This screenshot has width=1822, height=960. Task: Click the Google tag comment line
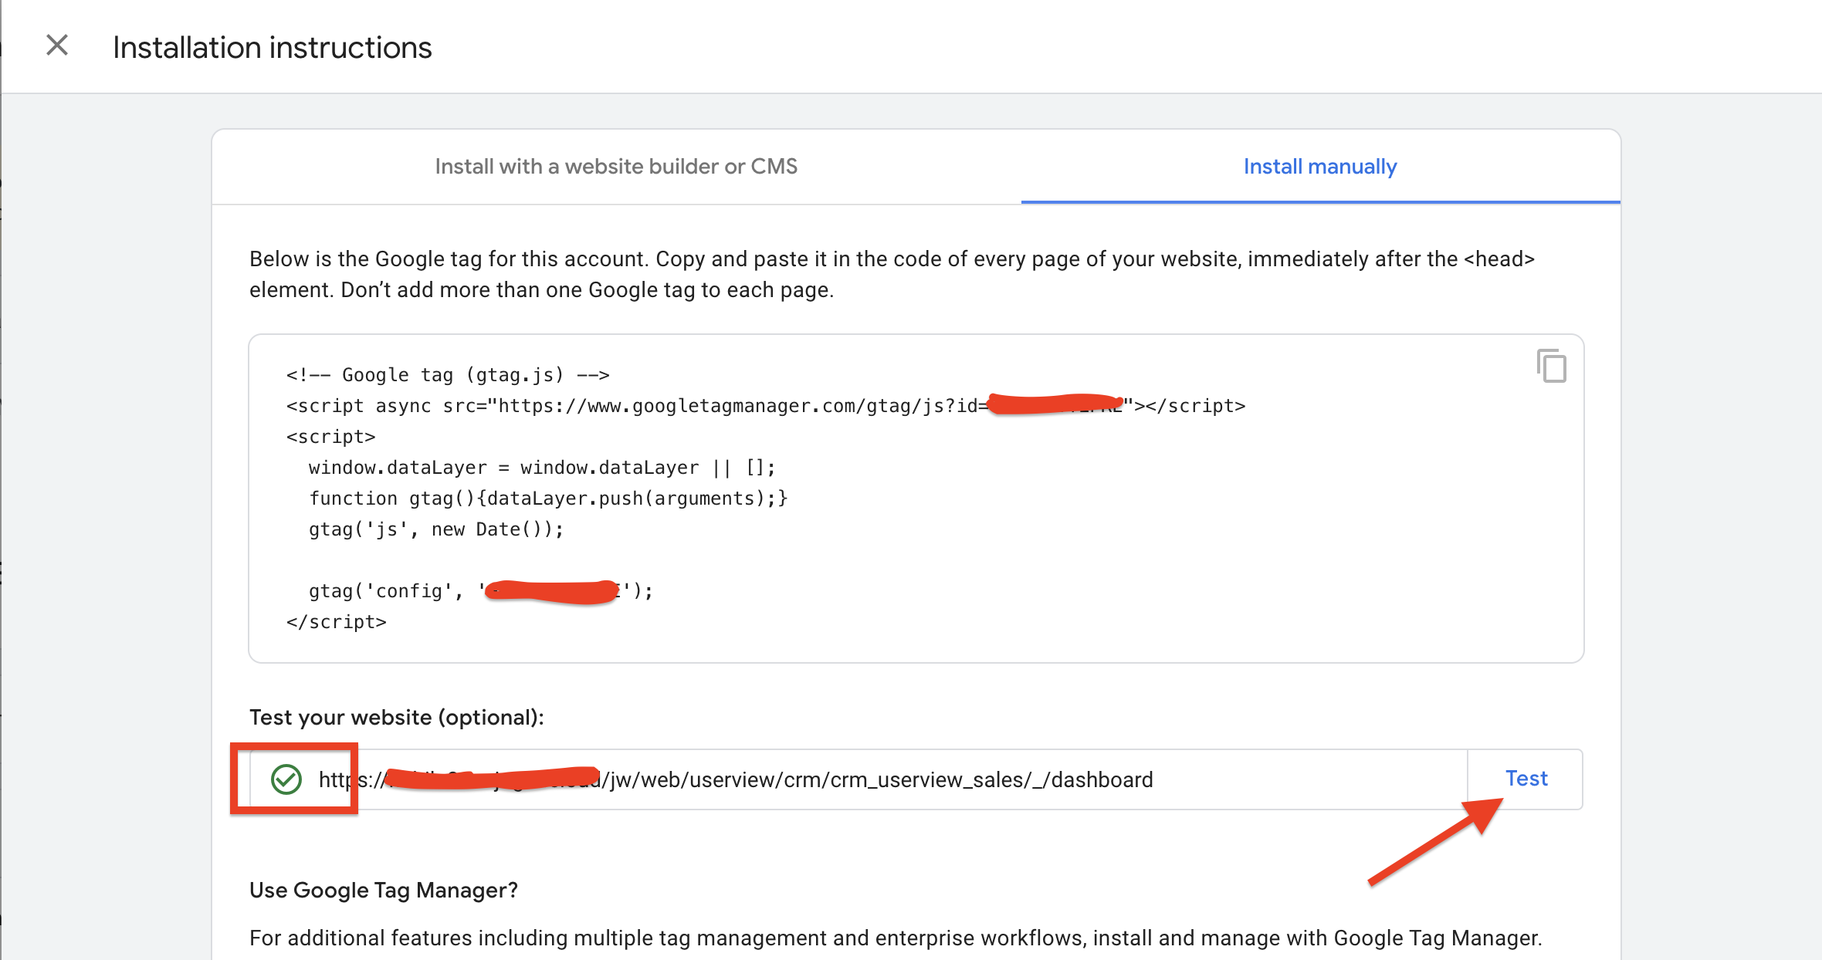[x=447, y=375]
